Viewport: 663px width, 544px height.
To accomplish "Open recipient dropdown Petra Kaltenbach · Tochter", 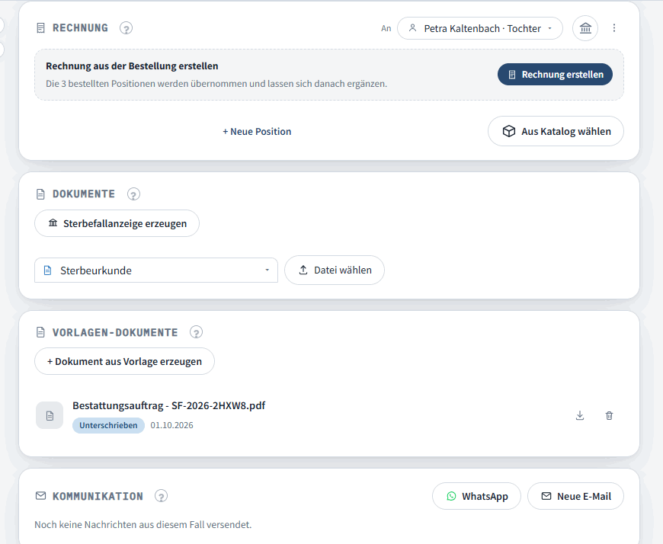I will click(480, 28).
